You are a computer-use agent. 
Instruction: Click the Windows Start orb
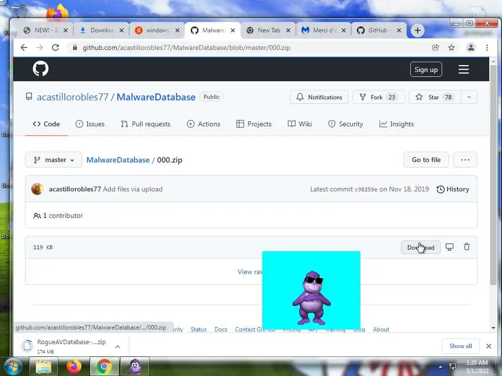click(13, 367)
